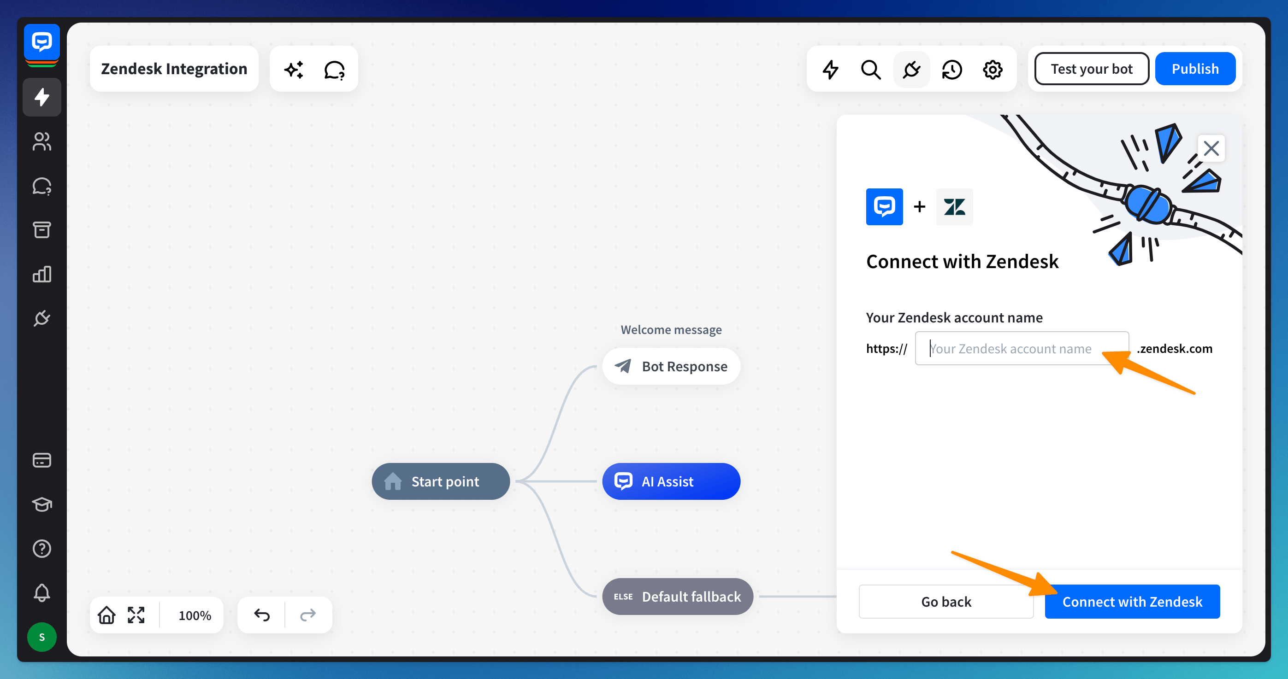Select the AI Assist block
This screenshot has width=1288, height=679.
point(670,481)
